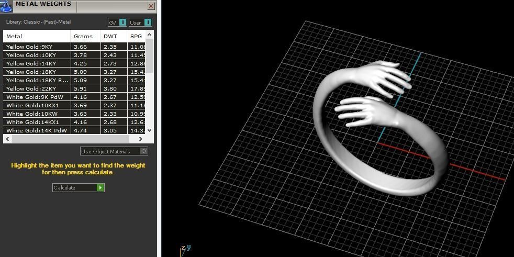Toggle Use Object Materials option

point(114,151)
